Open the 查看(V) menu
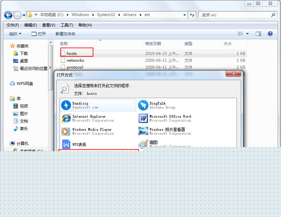The width and height of the screenshot is (281, 217). (49, 25)
